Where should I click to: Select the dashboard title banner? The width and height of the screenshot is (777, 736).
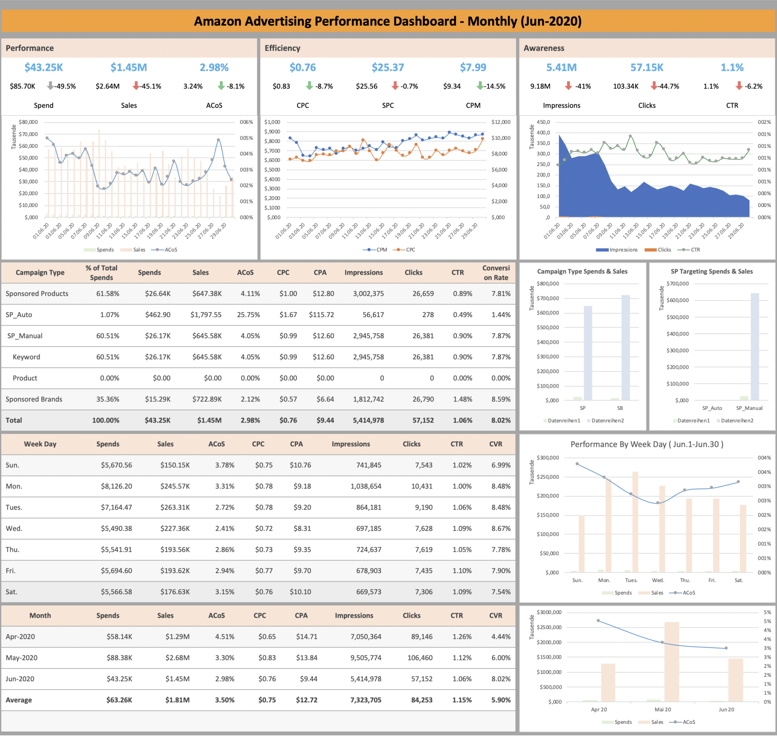tap(388, 21)
